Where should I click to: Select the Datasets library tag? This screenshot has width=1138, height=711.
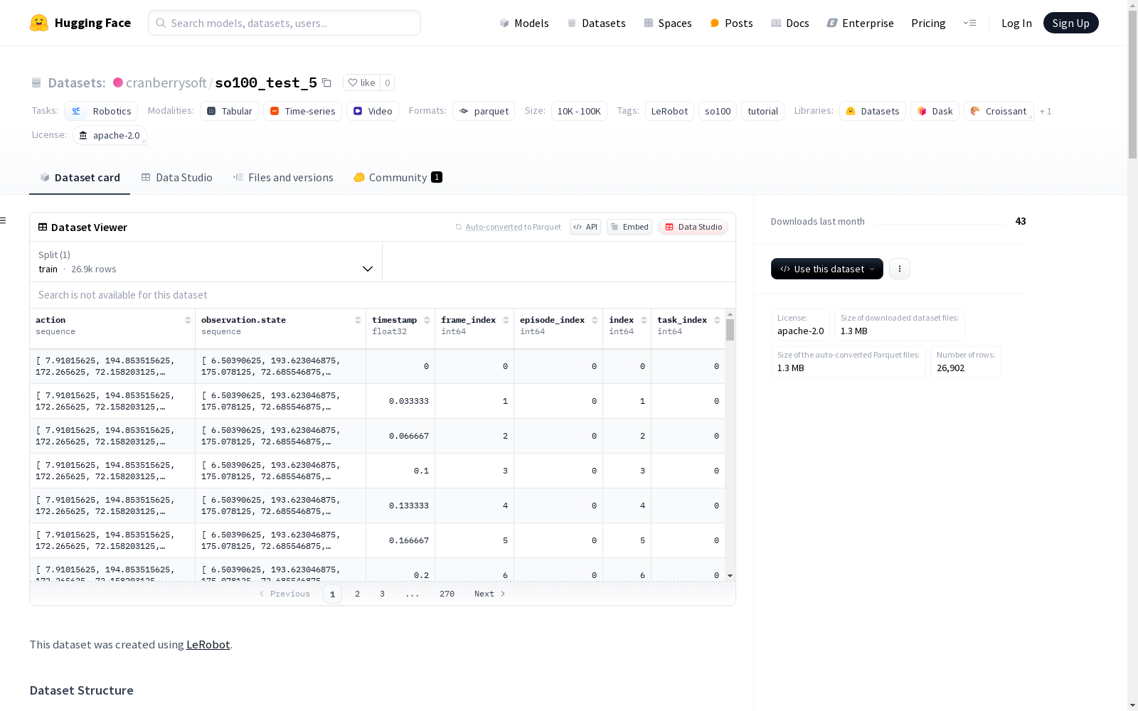pyautogui.click(x=873, y=111)
